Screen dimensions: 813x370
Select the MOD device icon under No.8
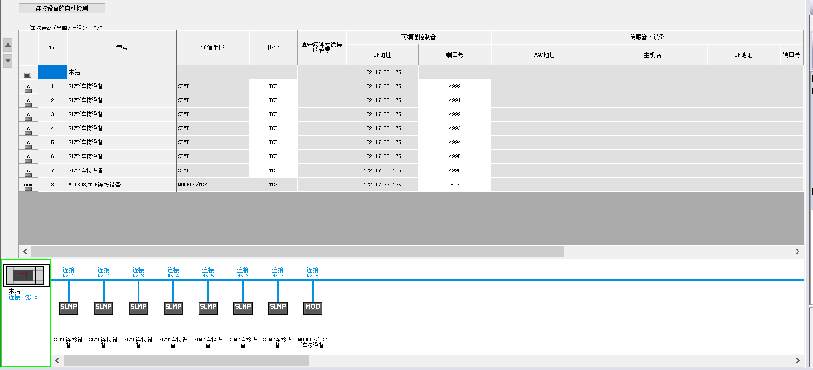pos(313,307)
